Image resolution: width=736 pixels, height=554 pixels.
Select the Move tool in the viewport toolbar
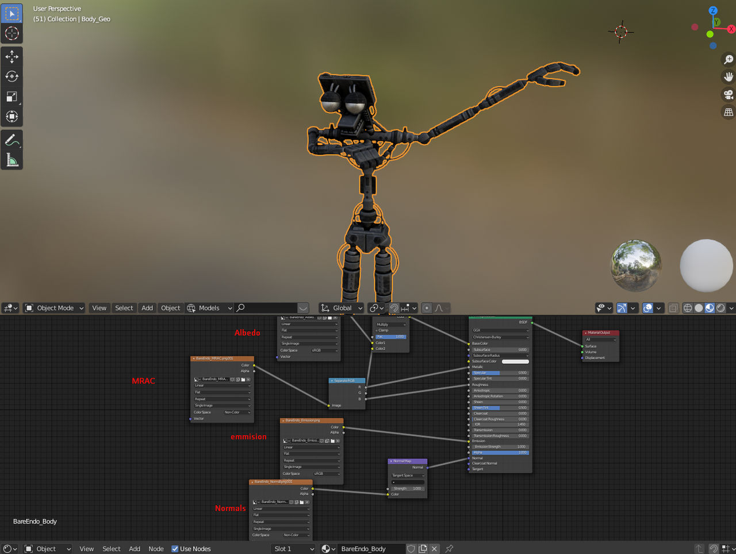(x=11, y=56)
